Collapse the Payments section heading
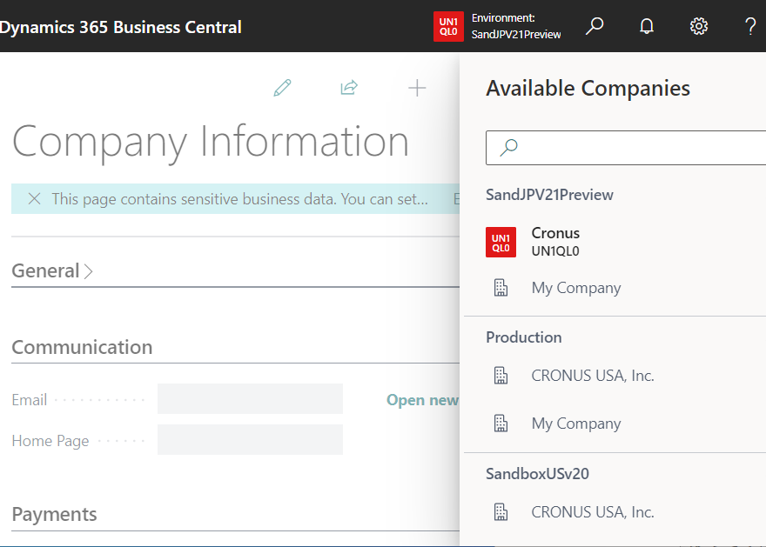The image size is (766, 547). (54, 514)
